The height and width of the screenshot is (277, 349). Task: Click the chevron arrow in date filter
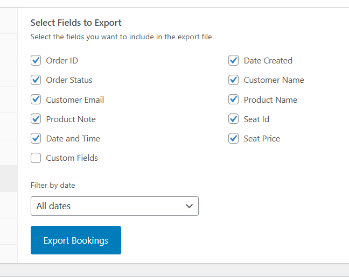click(189, 206)
